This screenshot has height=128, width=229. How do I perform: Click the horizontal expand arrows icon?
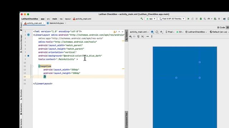[x=148, y=36]
